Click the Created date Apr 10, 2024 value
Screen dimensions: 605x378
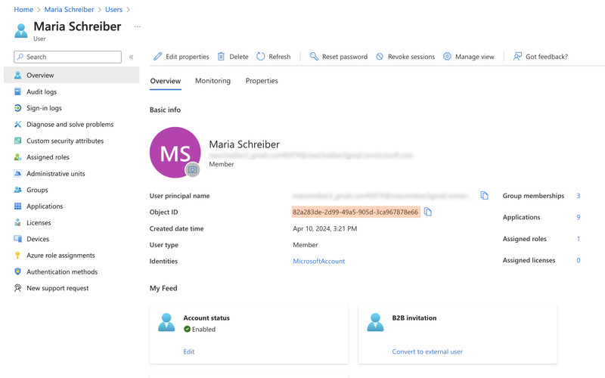[325, 228]
